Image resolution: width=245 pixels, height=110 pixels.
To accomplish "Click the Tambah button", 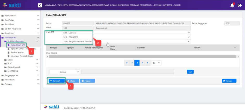I will 56,81.
